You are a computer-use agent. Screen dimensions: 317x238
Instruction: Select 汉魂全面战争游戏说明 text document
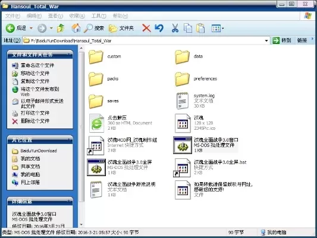pyautogui.click(x=123, y=190)
